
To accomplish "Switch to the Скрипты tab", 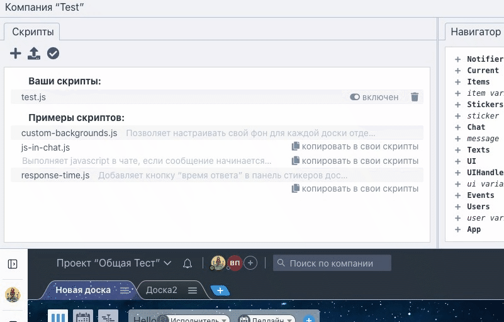I will 33,32.
